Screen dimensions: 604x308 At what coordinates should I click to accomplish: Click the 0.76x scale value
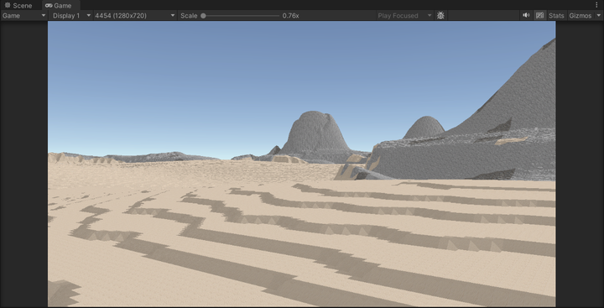click(x=290, y=16)
